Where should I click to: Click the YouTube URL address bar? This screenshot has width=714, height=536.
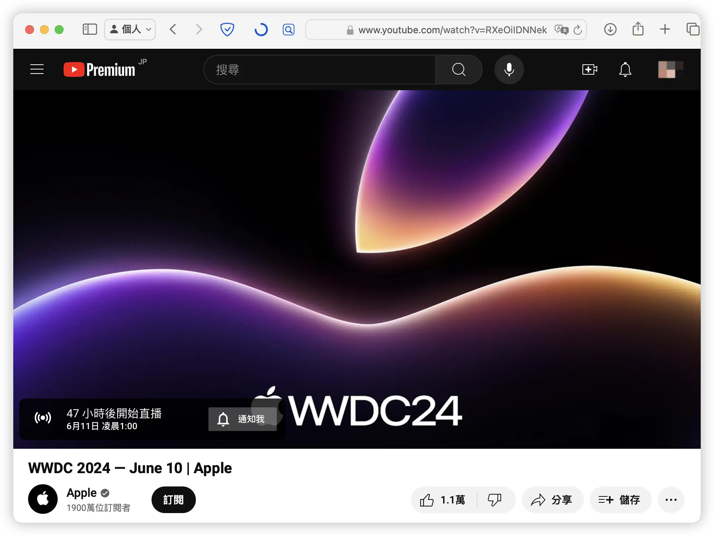click(x=446, y=30)
